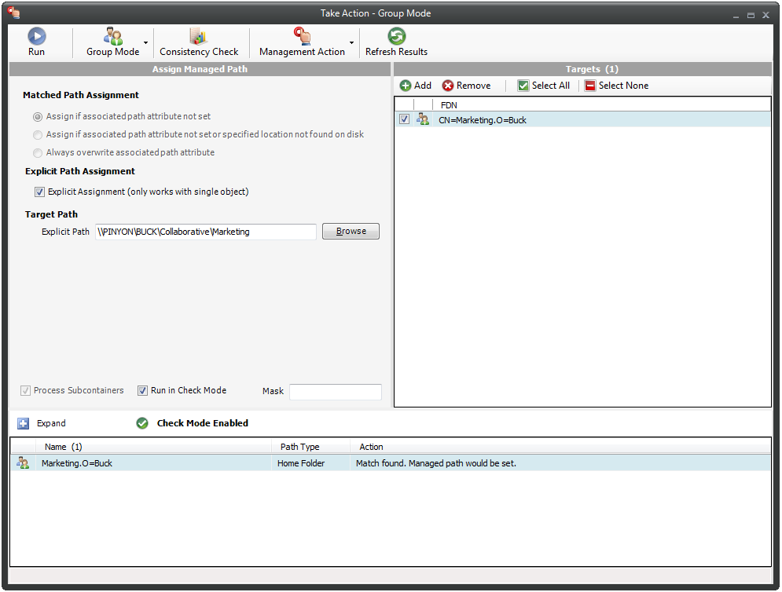The height and width of the screenshot is (592, 782).
Task: Click the Remove targets label
Action: pyautogui.click(x=473, y=86)
